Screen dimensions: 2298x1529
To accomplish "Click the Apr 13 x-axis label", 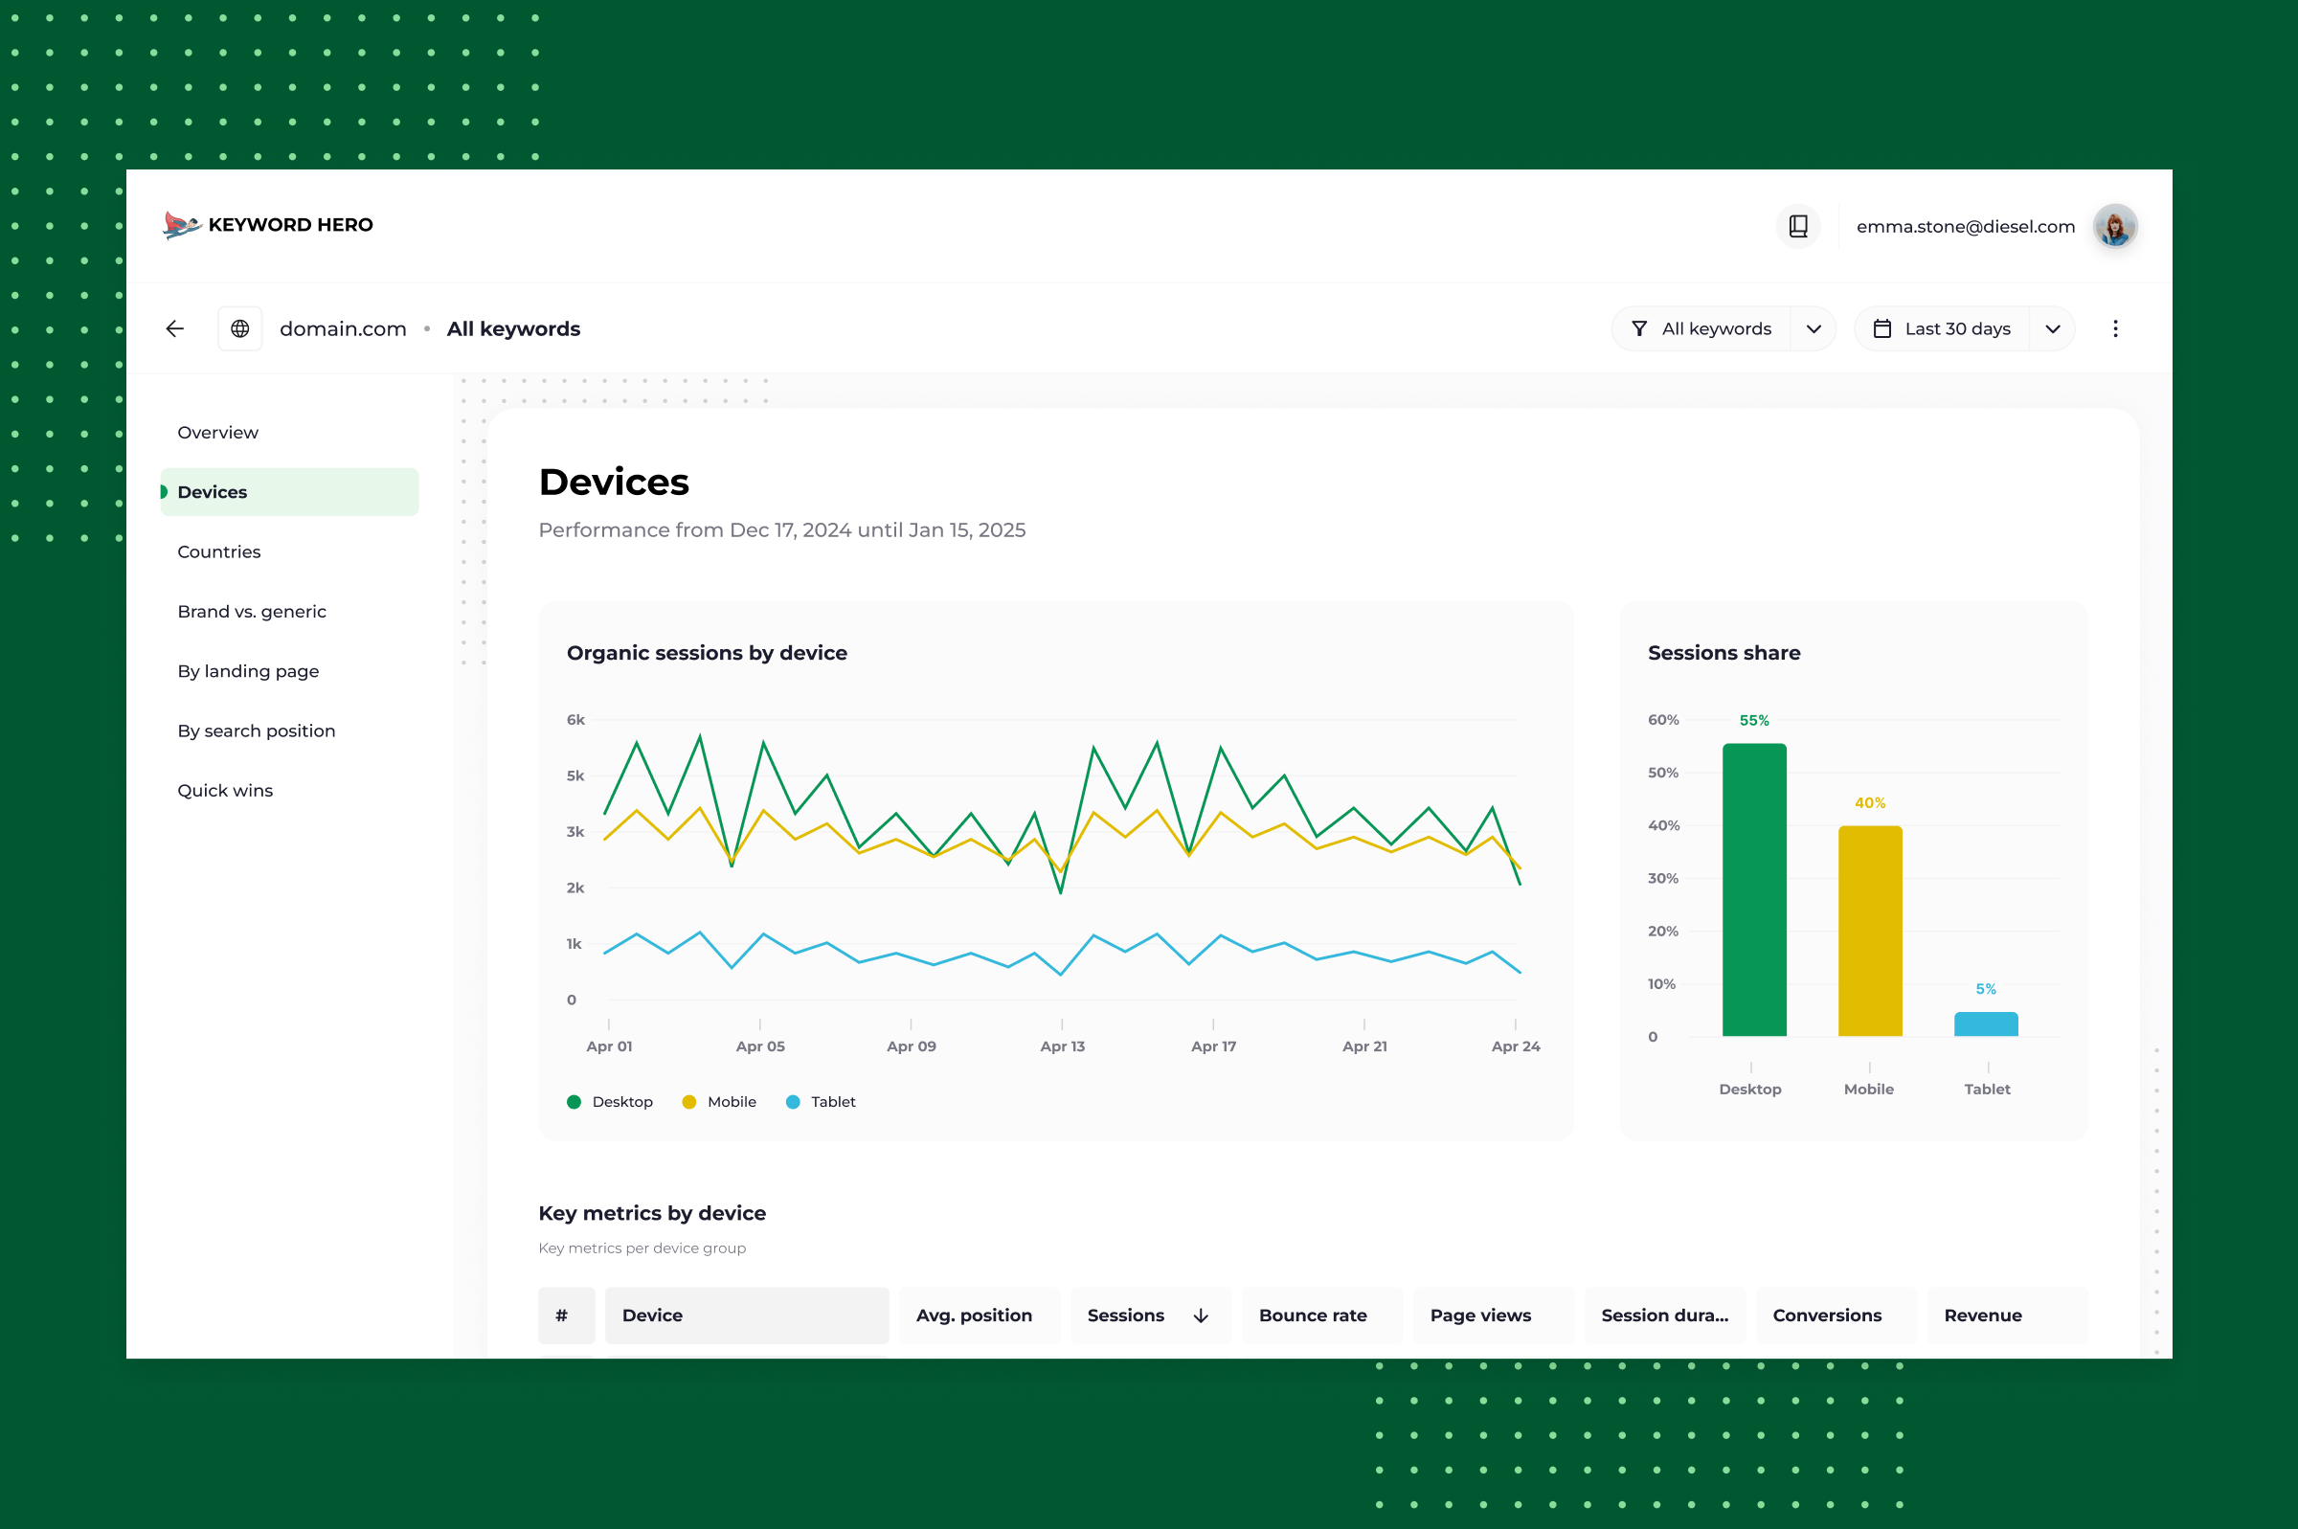I will [x=1062, y=1046].
